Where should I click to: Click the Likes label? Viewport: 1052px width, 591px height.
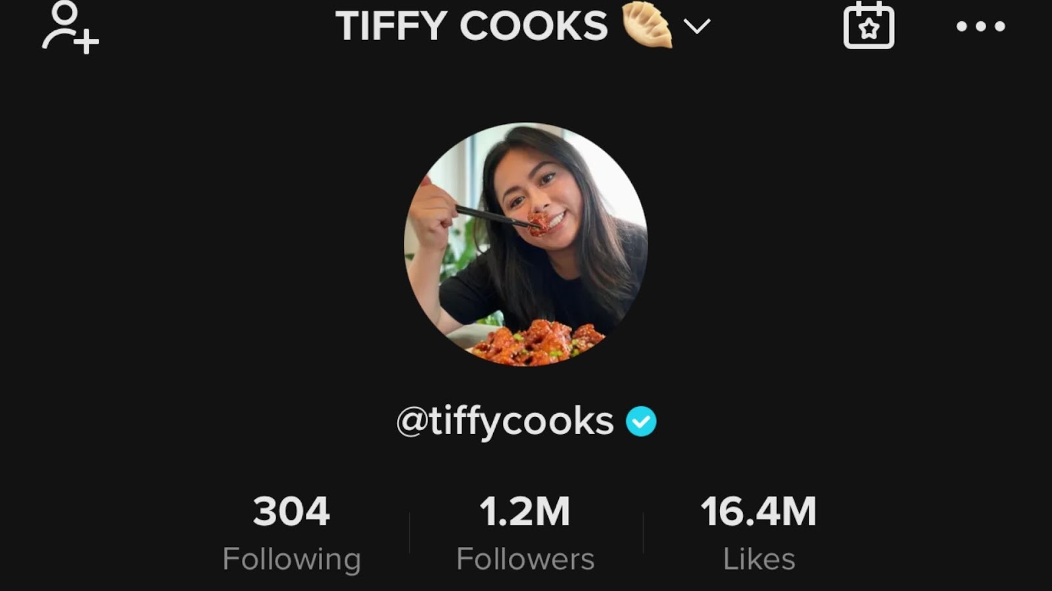759,559
